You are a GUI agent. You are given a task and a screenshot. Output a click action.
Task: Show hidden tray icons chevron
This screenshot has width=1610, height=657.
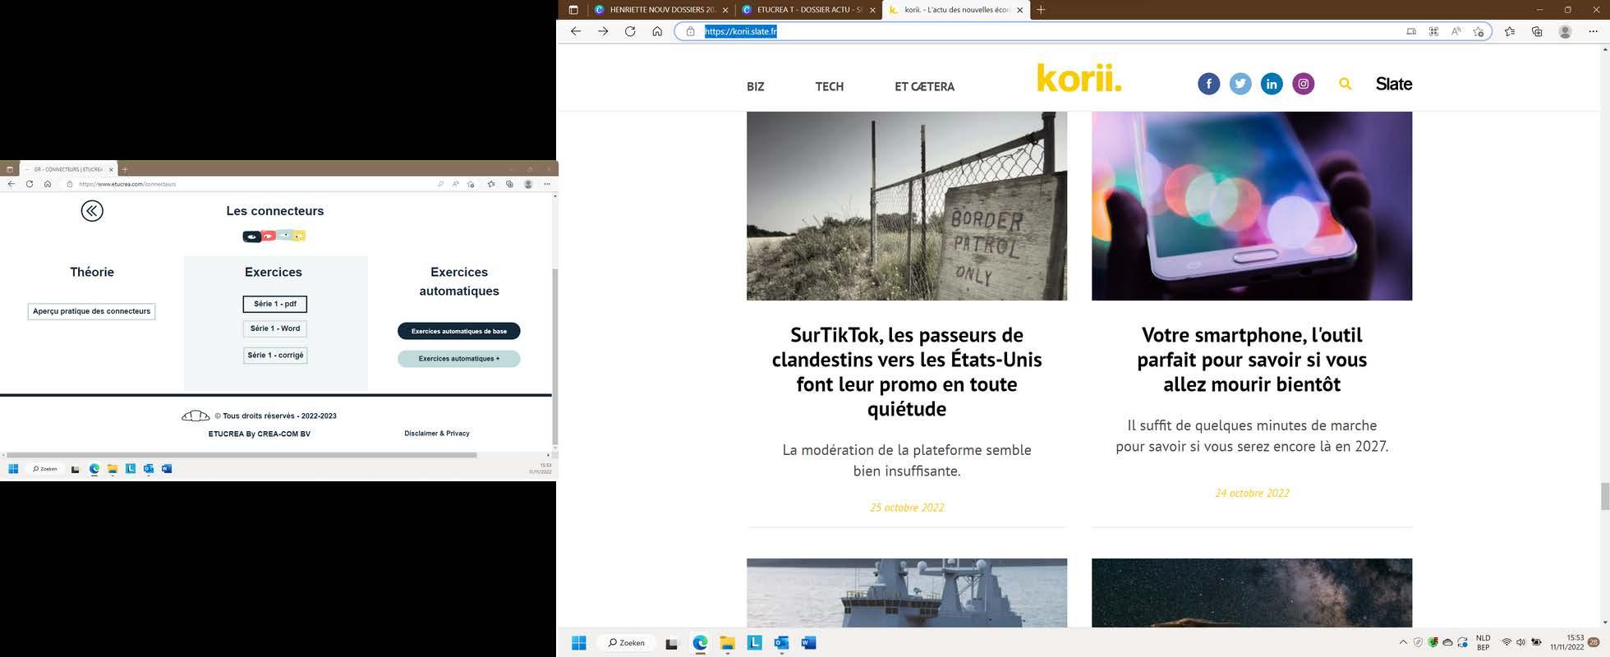1402,643
